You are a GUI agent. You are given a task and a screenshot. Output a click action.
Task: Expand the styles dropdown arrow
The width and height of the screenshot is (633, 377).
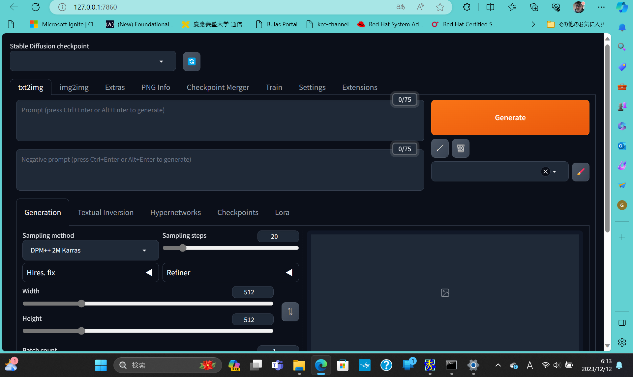(555, 171)
